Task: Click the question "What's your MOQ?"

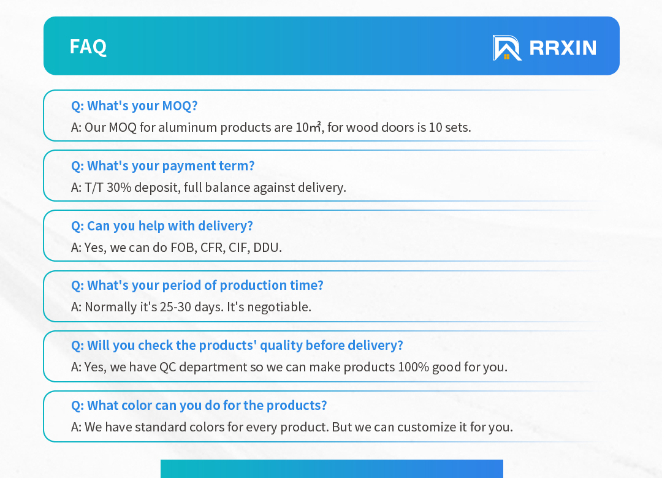Action: point(134,105)
